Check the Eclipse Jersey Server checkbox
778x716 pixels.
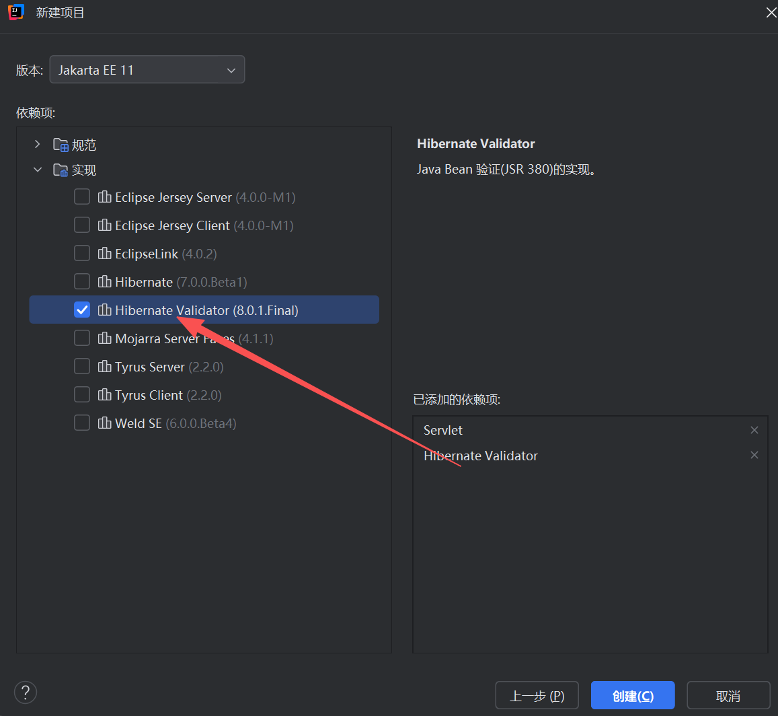pyautogui.click(x=82, y=197)
